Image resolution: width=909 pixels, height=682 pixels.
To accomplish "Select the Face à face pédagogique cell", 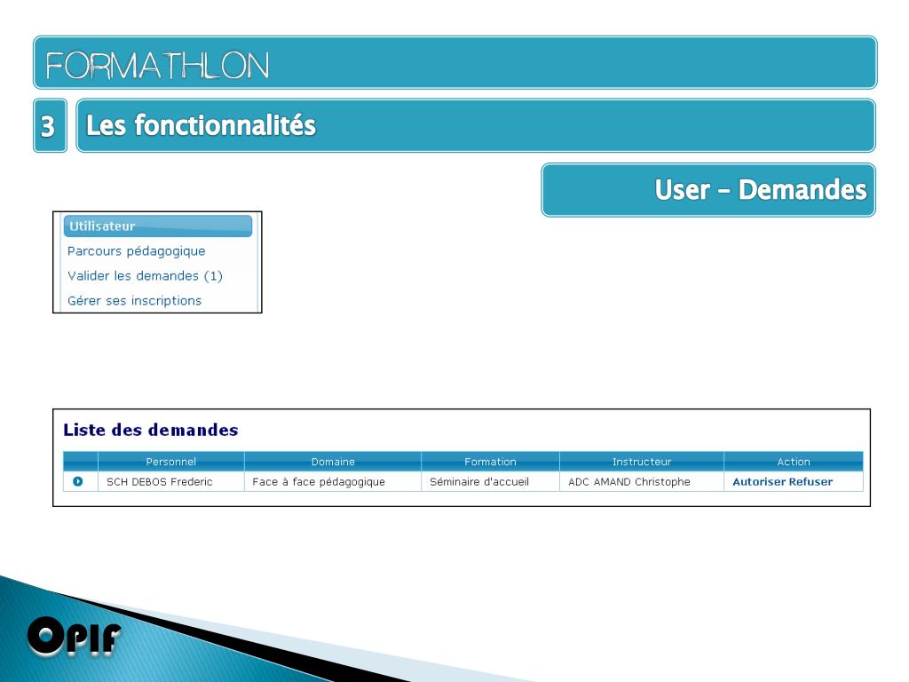I will (x=333, y=481).
